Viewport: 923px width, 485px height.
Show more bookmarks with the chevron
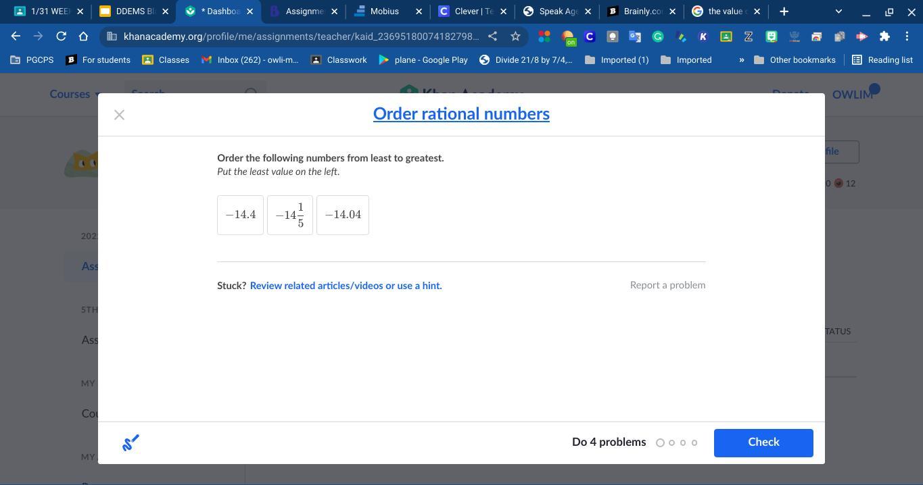click(x=741, y=60)
